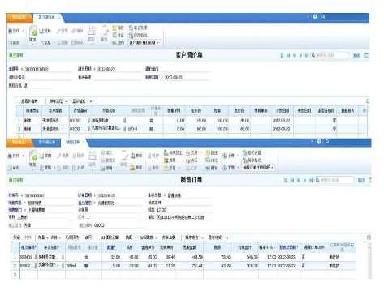Click the green checkmark icon in the sales order toolbar
The width and height of the screenshot is (384, 295).
[34, 157]
